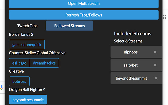Image resolution: width=168 pixels, height=105 pixels.
Task: Toggle the esl_csgo stream
Action: [19, 63]
